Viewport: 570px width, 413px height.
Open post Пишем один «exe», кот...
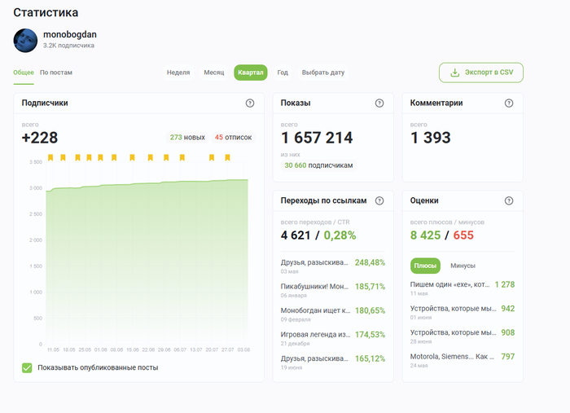click(x=451, y=284)
